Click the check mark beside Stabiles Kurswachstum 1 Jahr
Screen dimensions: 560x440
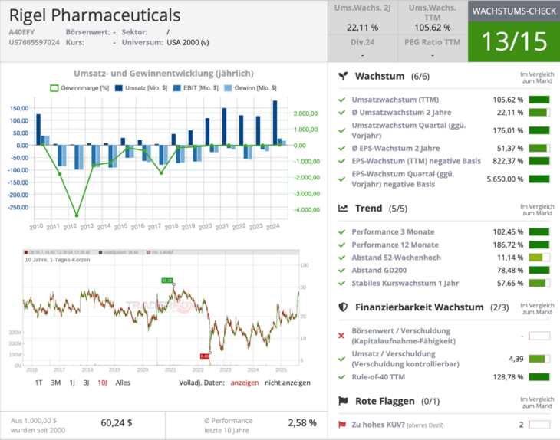342,283
